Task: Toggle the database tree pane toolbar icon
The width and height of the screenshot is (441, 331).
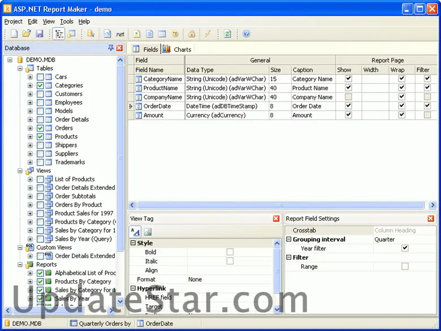Action: [59, 34]
